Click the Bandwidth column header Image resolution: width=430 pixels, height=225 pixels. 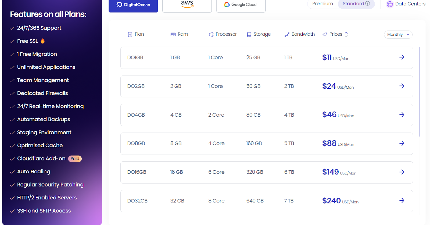303,34
